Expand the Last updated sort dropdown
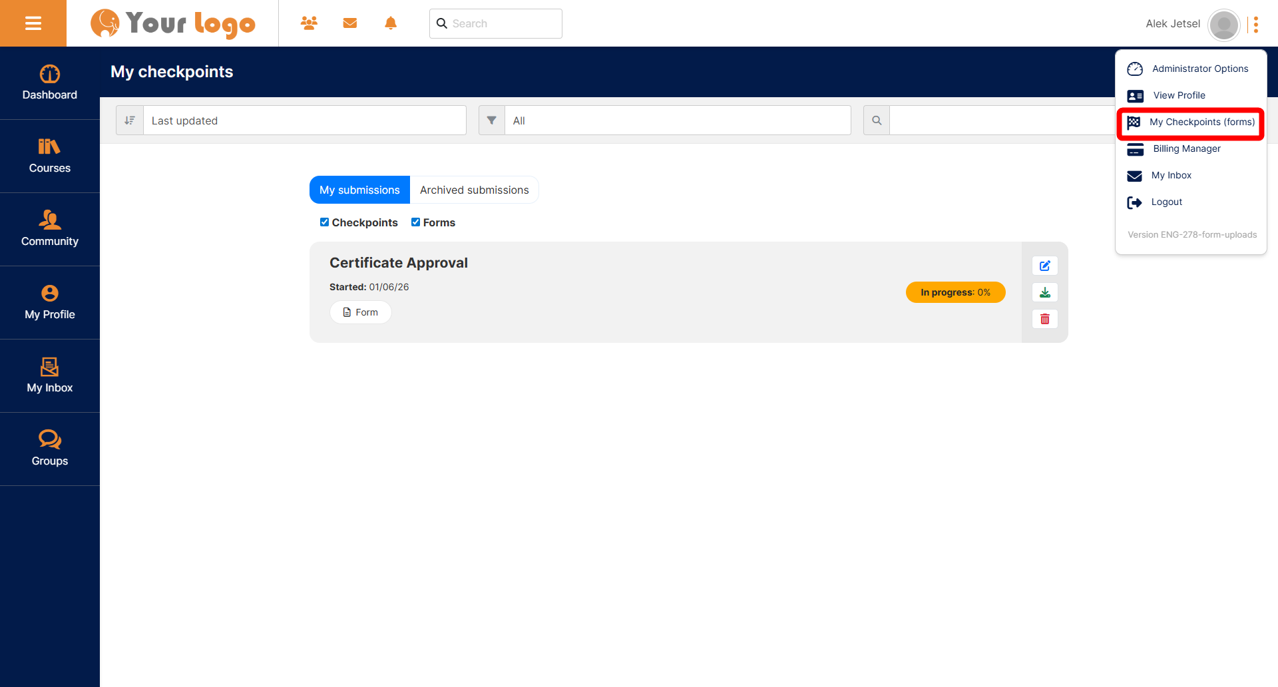Image resolution: width=1278 pixels, height=687 pixels. [304, 120]
